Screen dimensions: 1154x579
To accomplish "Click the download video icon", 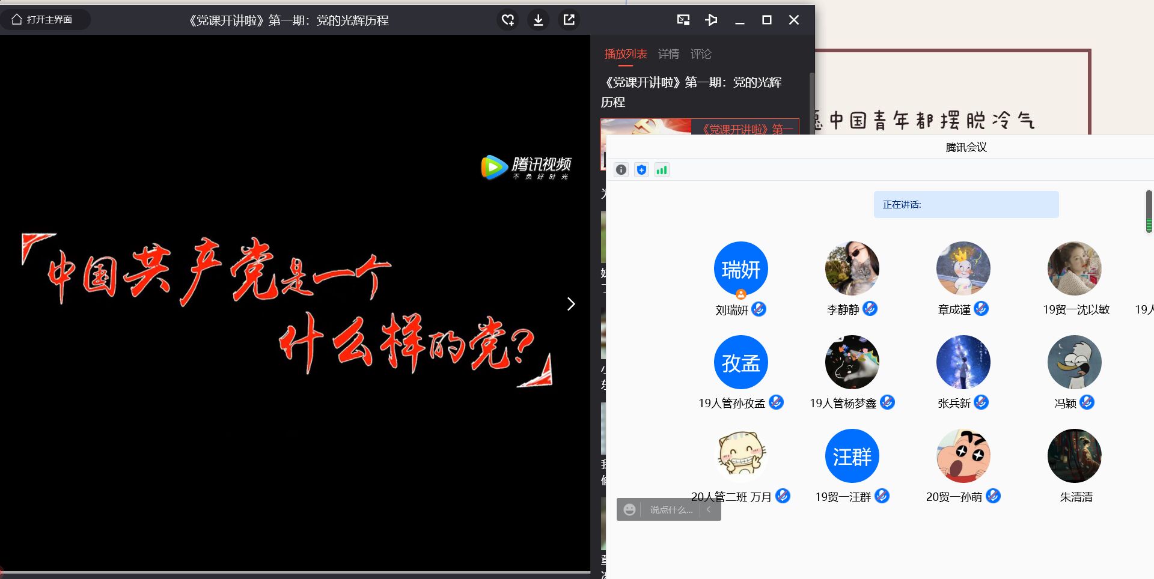I will 538,20.
